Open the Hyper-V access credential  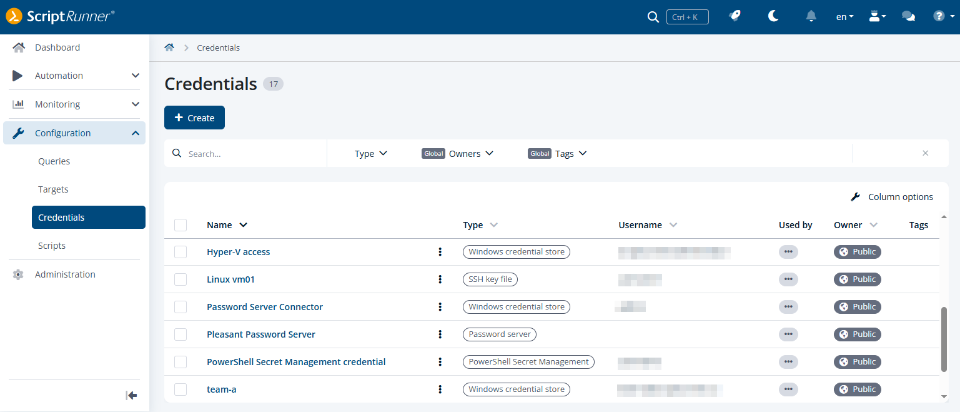(x=239, y=252)
